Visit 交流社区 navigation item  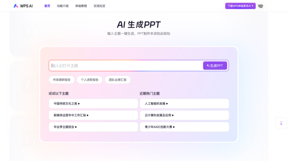click(x=99, y=6)
